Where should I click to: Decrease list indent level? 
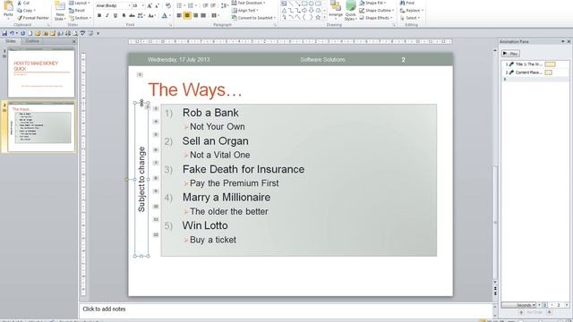pos(205,6)
